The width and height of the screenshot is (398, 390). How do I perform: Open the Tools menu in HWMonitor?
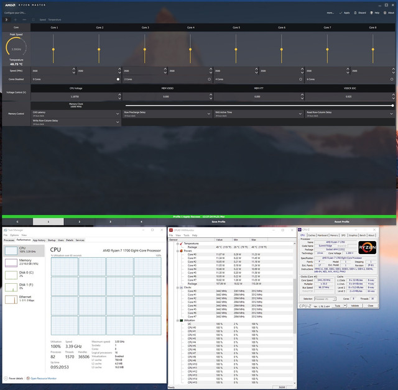[x=187, y=235]
